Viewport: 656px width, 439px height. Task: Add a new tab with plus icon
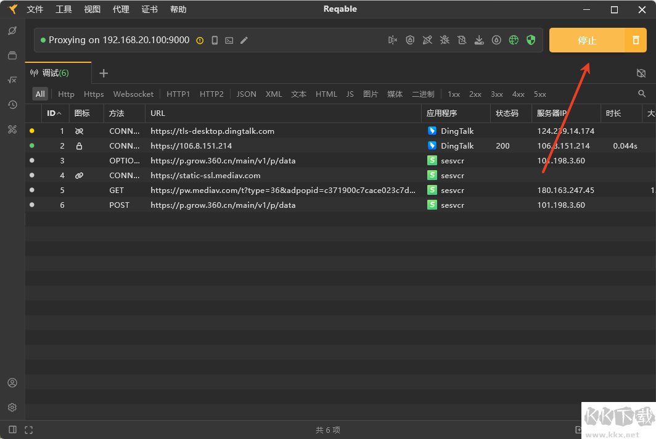[x=104, y=73]
